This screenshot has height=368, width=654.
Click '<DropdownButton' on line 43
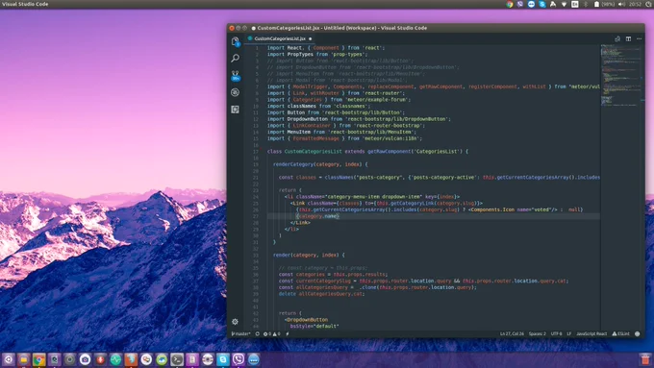(x=306, y=320)
